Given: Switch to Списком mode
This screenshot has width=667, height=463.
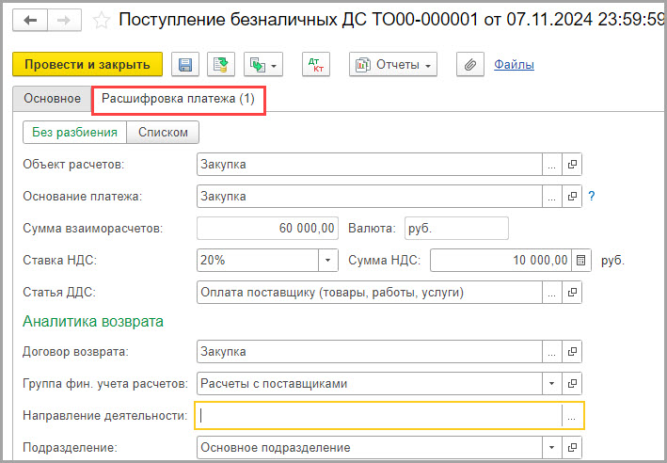Looking at the screenshot, I should tap(163, 133).
